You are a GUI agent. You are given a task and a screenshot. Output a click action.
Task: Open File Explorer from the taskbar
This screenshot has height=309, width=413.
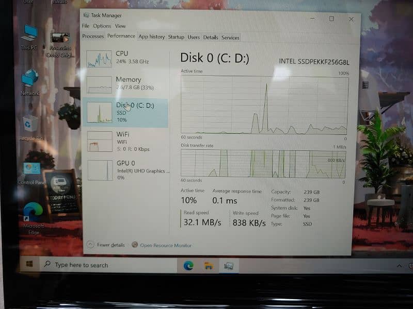click(208, 265)
